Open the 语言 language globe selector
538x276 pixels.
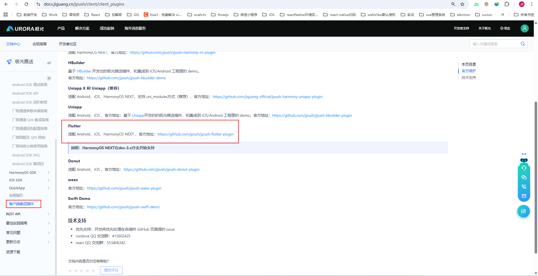click(x=505, y=28)
